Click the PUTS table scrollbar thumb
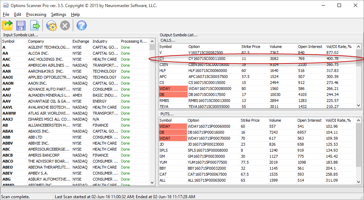364x200 pixels. point(358,145)
